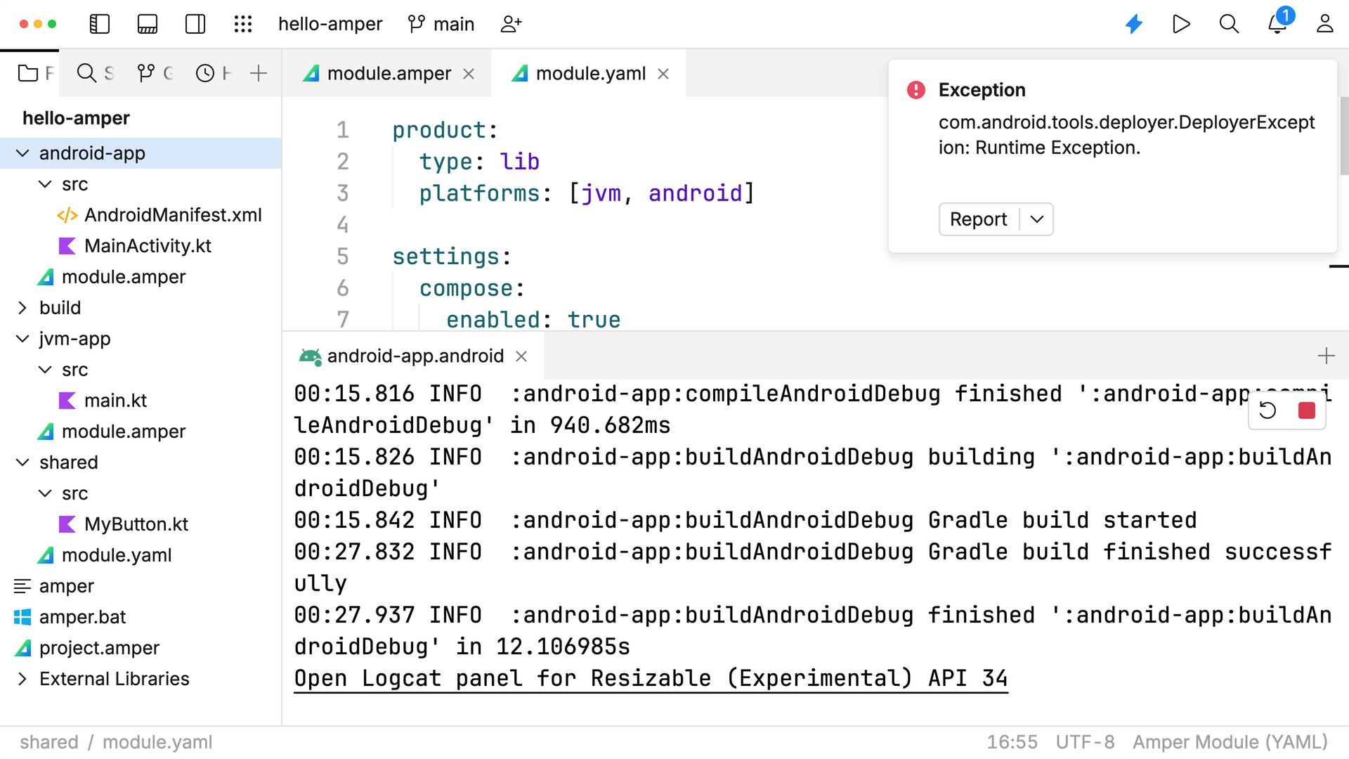Click the 16:55 cursor position indicator
Viewport: 1349px width, 759px height.
click(1012, 742)
